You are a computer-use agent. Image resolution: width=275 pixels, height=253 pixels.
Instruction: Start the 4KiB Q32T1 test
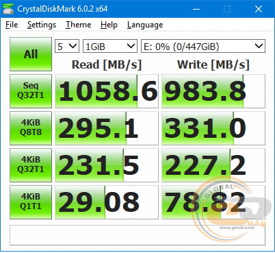[31, 165]
